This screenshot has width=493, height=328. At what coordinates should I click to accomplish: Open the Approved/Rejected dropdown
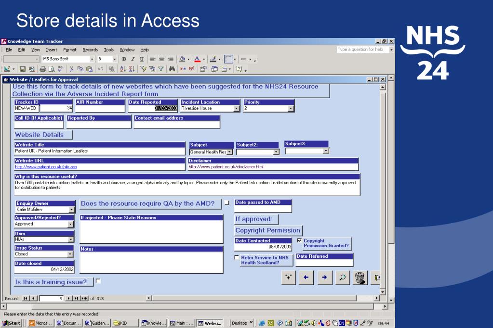71,224
